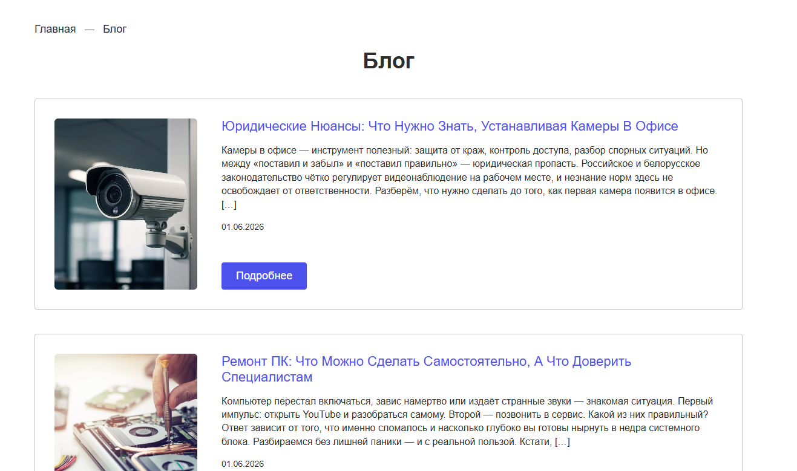Click the 01.06.2026 date under the Ремонт ПК article
This screenshot has width=797, height=471.
point(243,464)
